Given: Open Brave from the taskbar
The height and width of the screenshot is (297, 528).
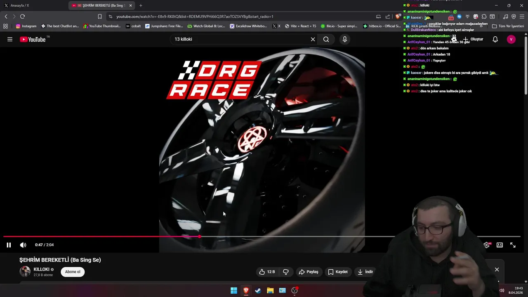Looking at the screenshot, I should 246,290.
